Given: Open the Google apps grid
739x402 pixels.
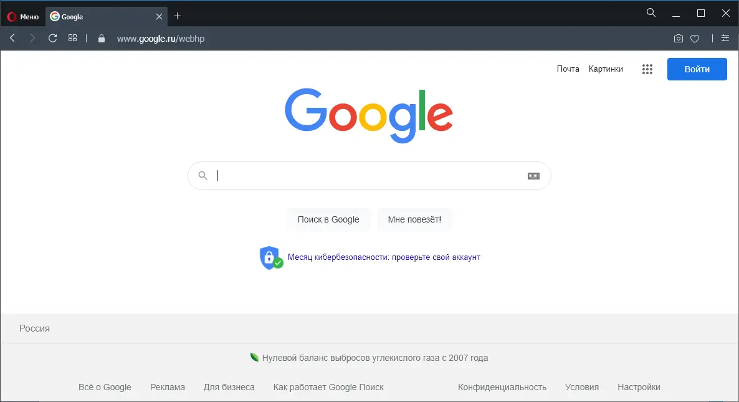Looking at the screenshot, I should (x=647, y=69).
